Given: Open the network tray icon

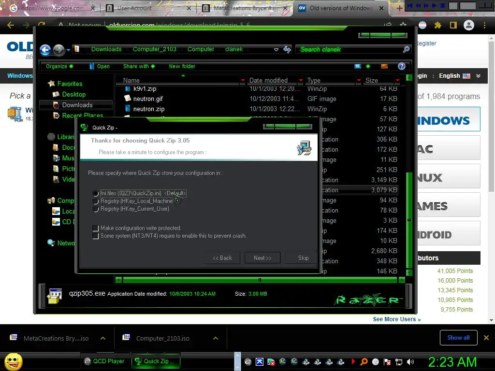Looking at the screenshot, I should (x=399, y=362).
